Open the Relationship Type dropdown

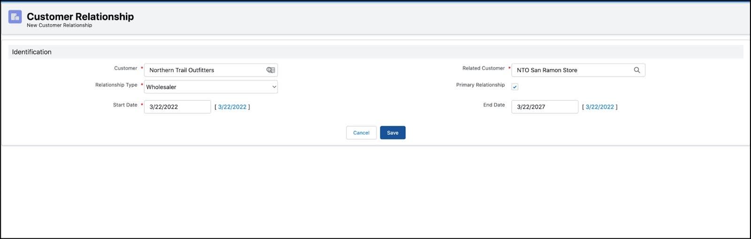[x=211, y=87]
